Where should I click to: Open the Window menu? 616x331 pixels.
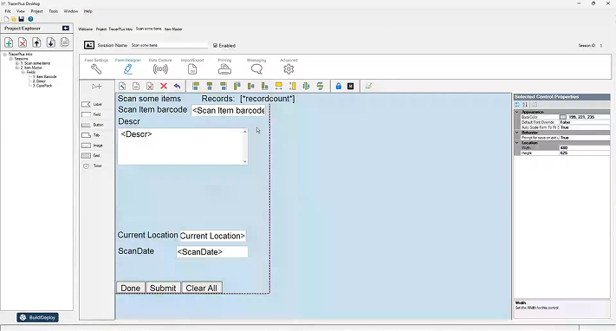(x=71, y=11)
